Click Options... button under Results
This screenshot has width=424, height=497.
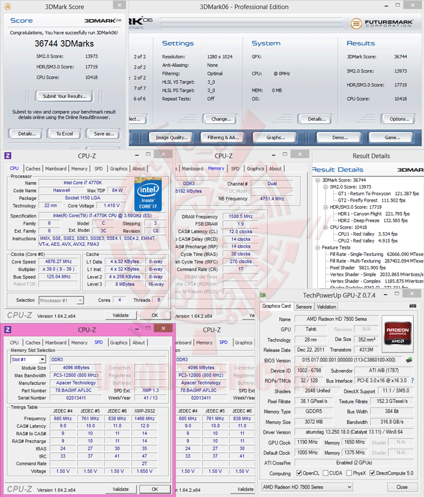[x=399, y=119]
